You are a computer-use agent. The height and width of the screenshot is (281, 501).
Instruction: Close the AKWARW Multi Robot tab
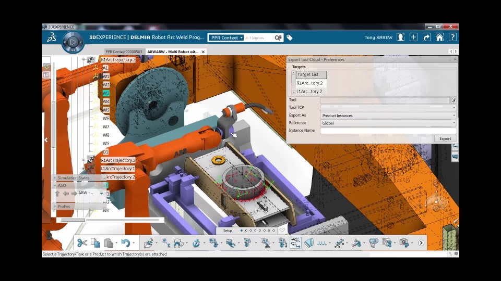click(x=203, y=52)
